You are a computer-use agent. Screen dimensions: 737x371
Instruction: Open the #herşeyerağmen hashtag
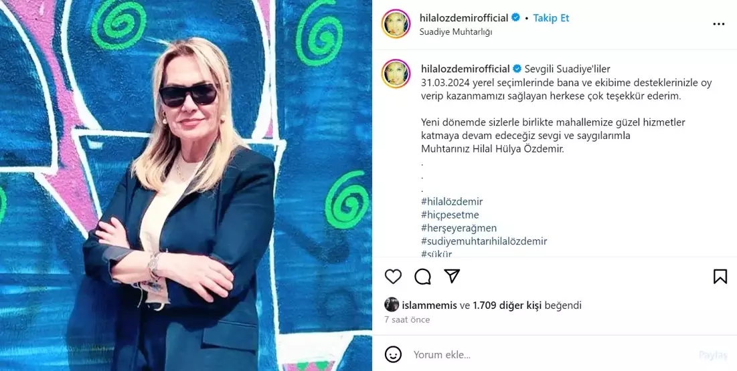coord(459,228)
